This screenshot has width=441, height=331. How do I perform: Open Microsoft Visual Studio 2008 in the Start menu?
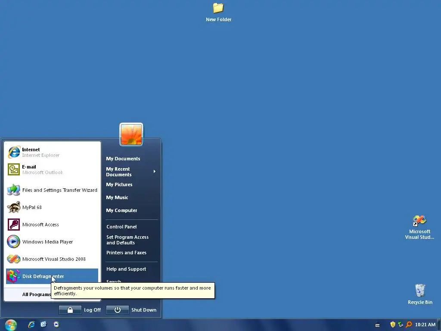(x=52, y=259)
